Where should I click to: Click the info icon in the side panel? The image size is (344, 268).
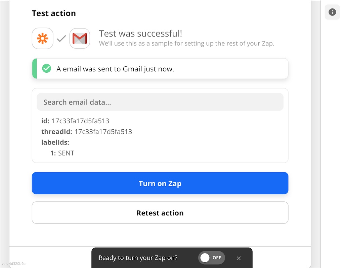(332, 12)
